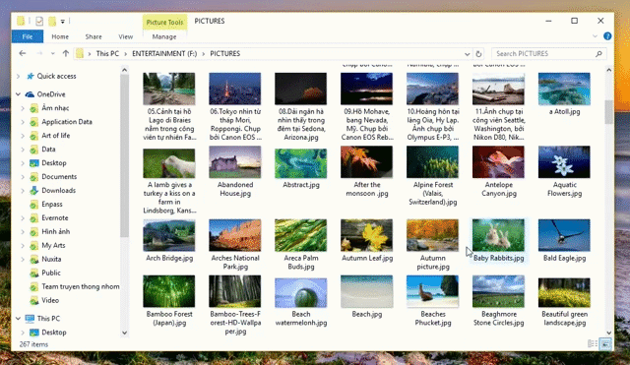Collapse the ribbon with the chevron
This screenshot has height=365, width=630.
tap(595, 36)
